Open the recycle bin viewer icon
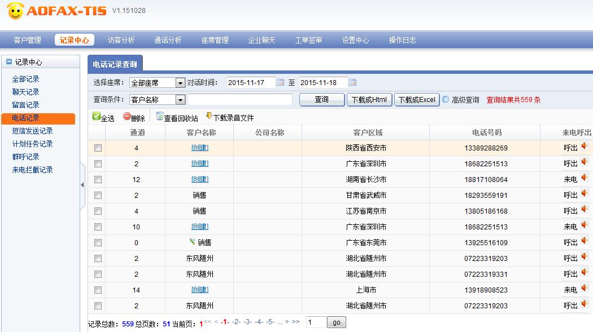 pyautogui.click(x=159, y=117)
